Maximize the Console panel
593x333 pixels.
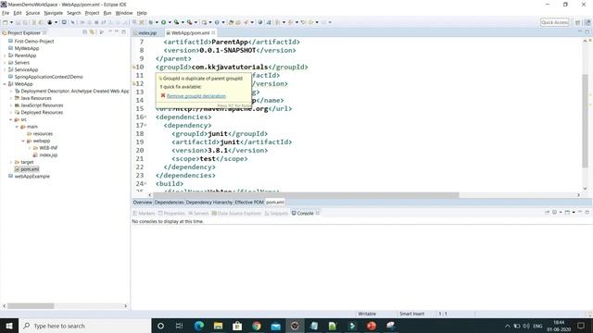587,213
